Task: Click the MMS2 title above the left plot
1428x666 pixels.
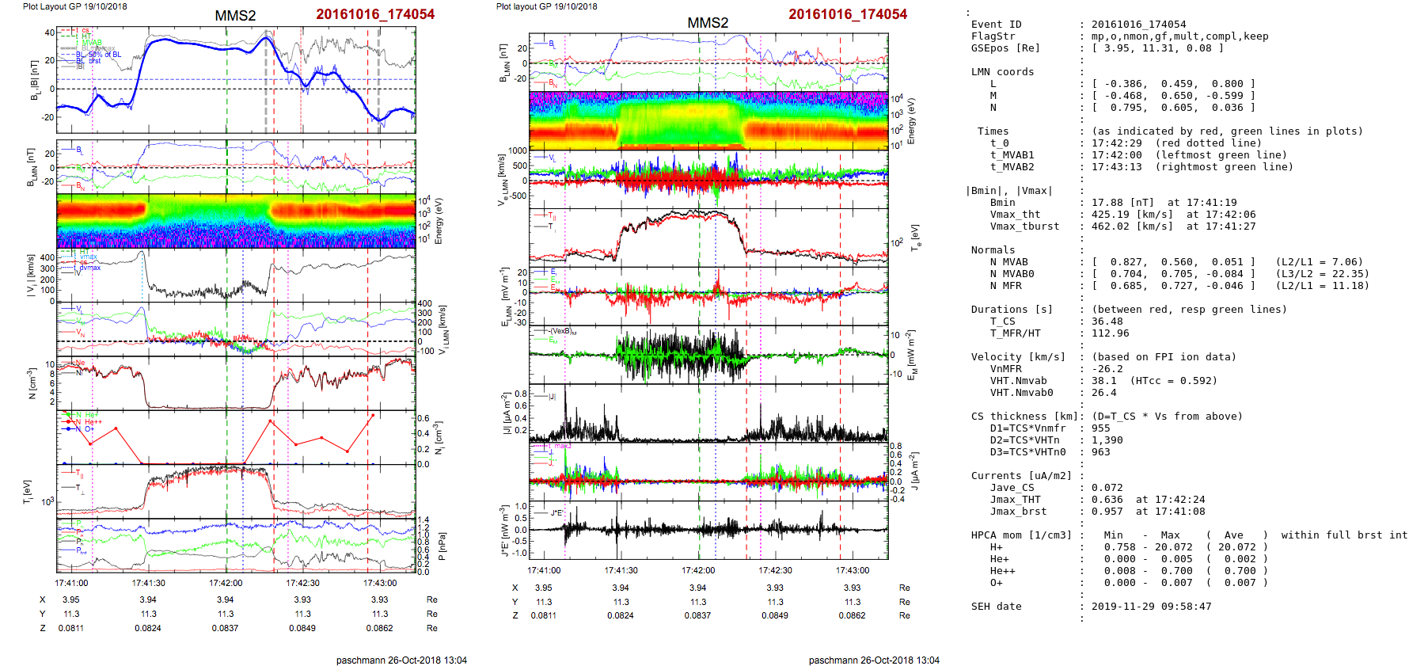Action: (235, 16)
